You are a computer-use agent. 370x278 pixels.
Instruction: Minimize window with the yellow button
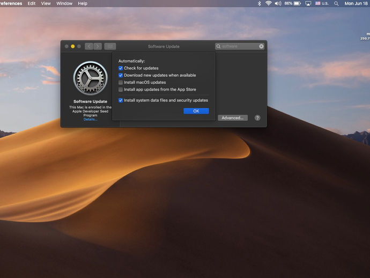point(73,46)
